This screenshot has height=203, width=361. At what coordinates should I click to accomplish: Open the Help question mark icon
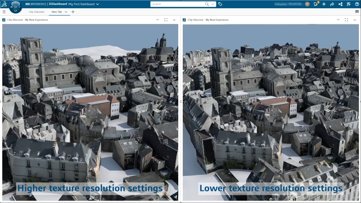point(357,4)
